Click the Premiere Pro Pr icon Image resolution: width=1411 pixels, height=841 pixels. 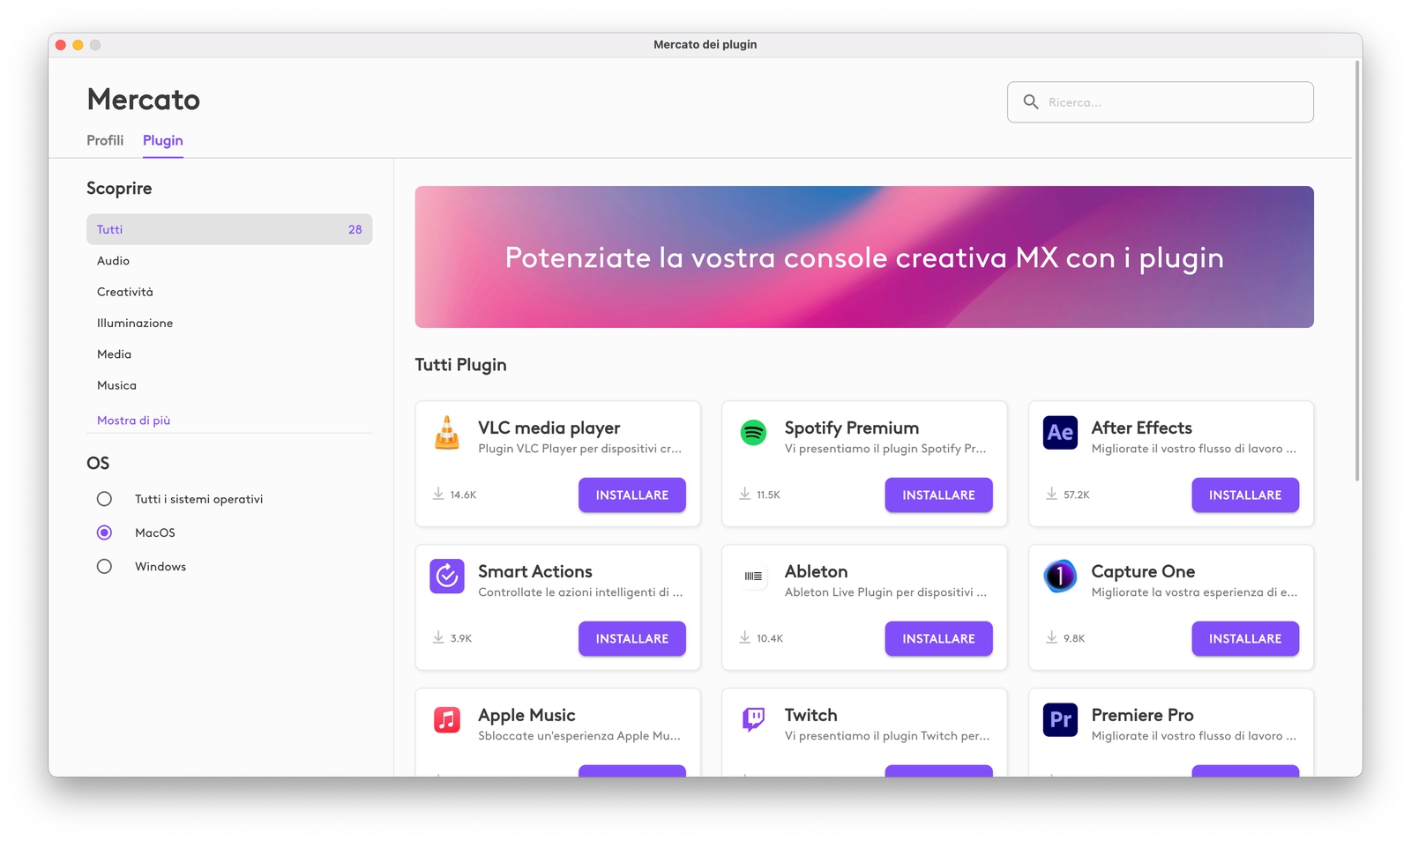[x=1060, y=720]
